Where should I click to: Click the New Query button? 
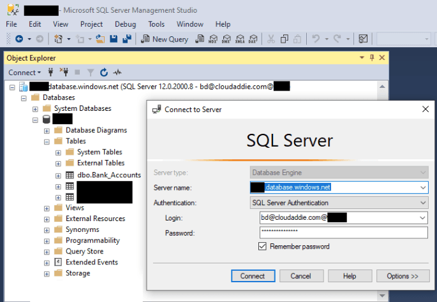pos(165,40)
